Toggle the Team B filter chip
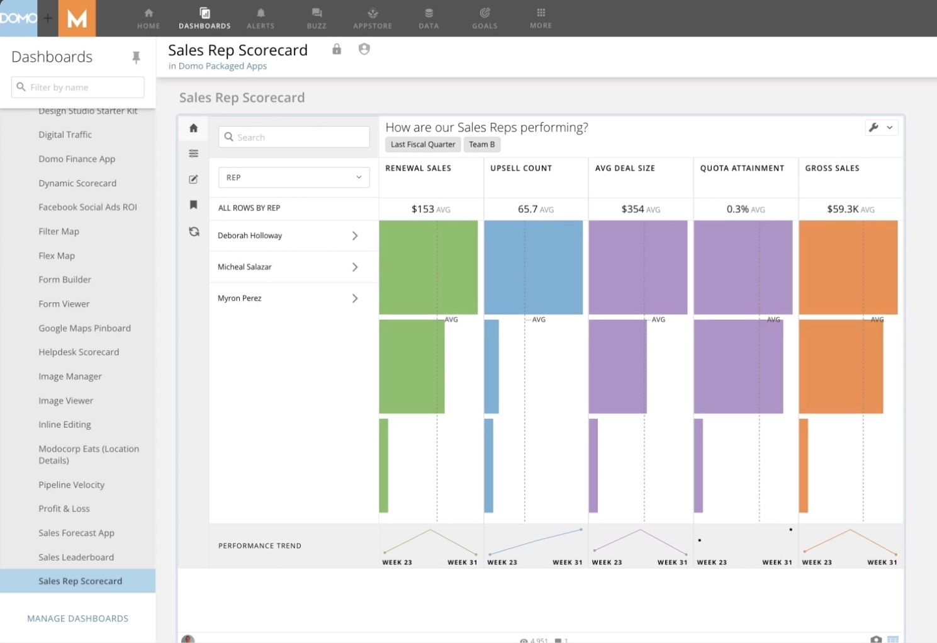 coord(481,144)
